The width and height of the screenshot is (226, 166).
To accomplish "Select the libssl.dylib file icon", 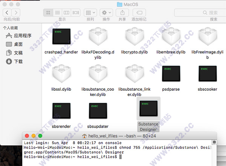I will coord(61,73).
